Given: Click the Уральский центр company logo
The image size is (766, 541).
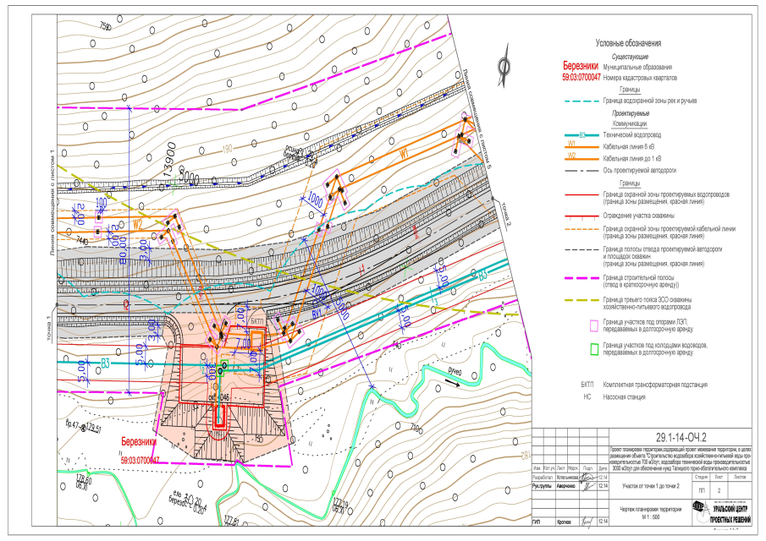Looking at the screenshot, I should click(700, 508).
